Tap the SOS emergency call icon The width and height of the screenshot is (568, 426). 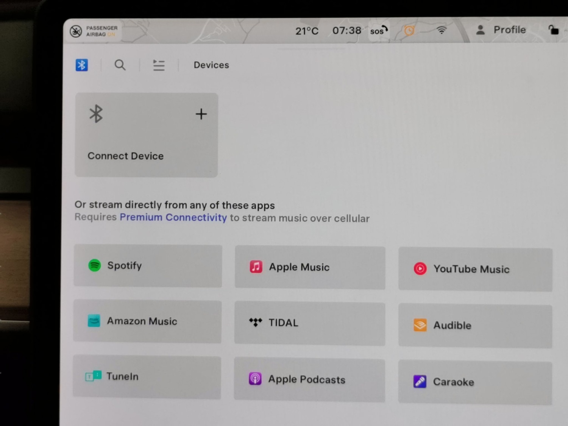click(x=379, y=30)
